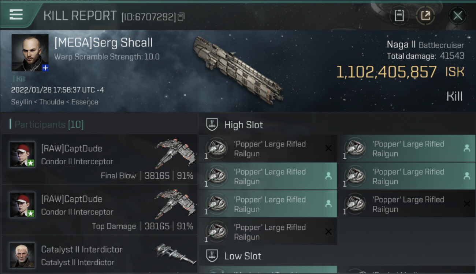Click the share/export kill report icon
The height and width of the screenshot is (274, 476).
pos(425,15)
